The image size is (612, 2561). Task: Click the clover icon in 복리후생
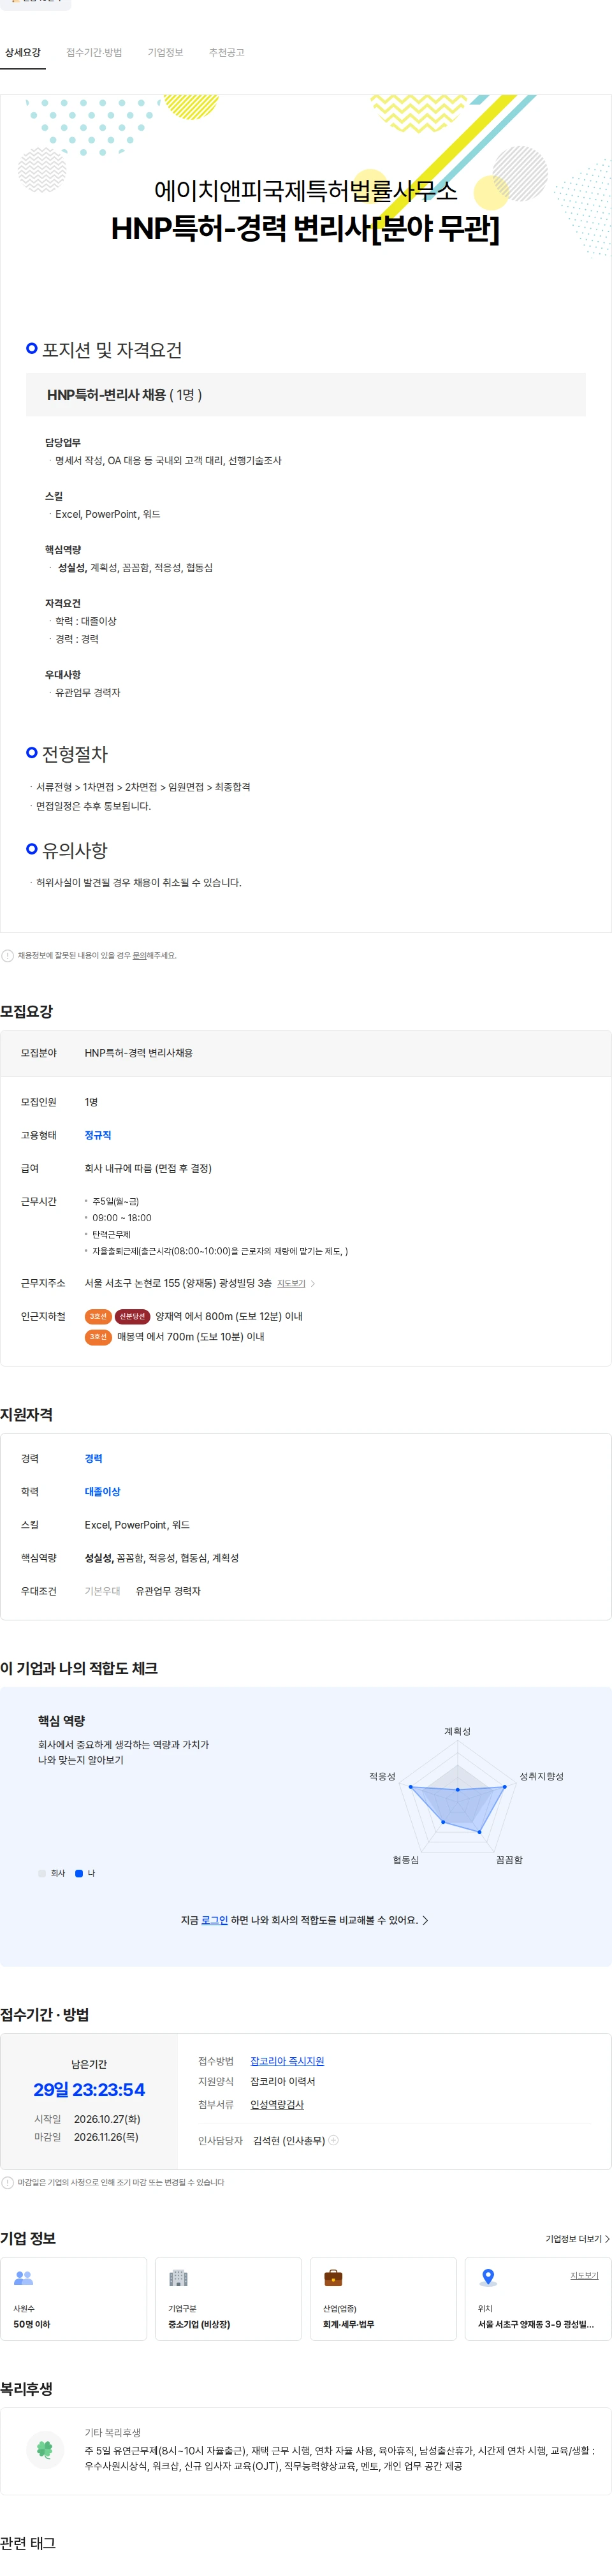[44, 2449]
